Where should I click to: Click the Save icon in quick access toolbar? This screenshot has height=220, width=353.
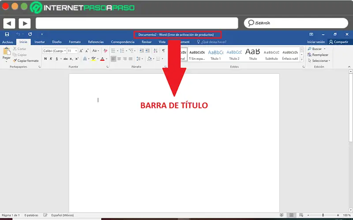click(7, 34)
